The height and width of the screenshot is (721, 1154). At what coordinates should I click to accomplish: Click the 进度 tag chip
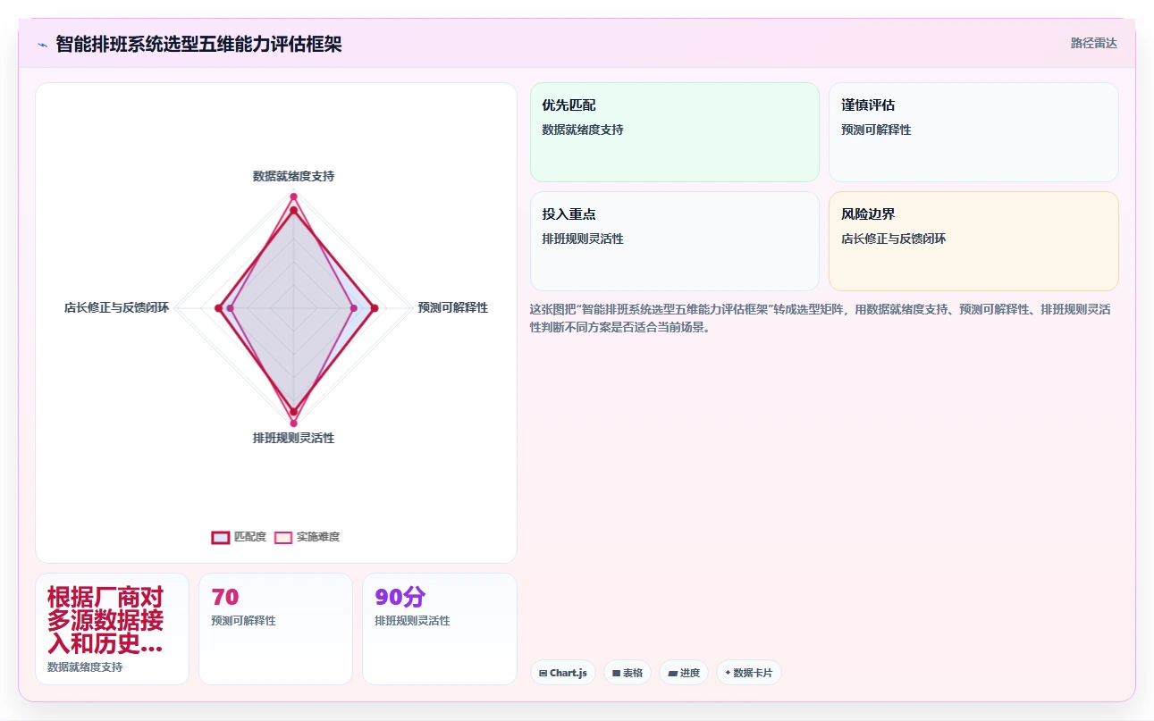pos(684,673)
